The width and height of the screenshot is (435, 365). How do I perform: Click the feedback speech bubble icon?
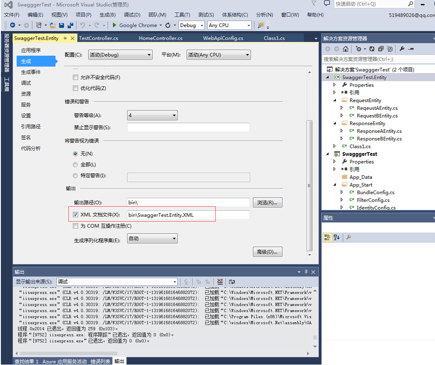pyautogui.click(x=327, y=4)
